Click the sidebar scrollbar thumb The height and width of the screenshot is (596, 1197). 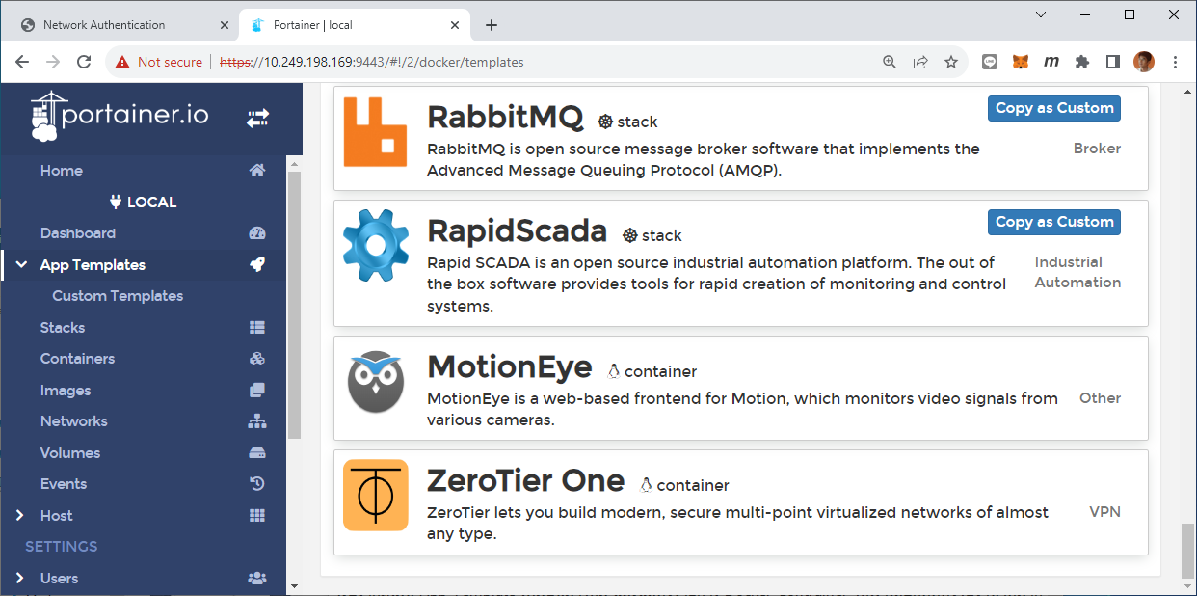tap(295, 306)
